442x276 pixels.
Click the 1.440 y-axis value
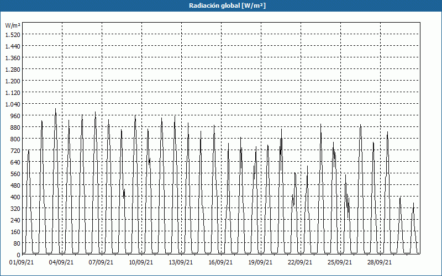(13, 46)
